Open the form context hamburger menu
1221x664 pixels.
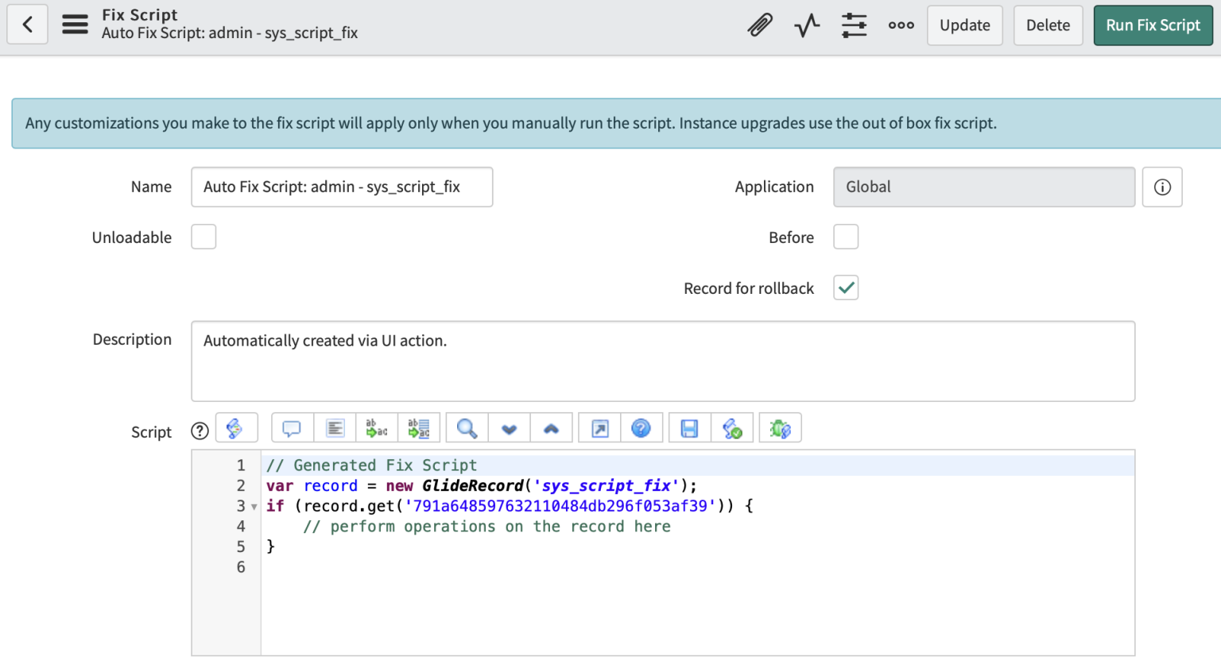point(75,24)
